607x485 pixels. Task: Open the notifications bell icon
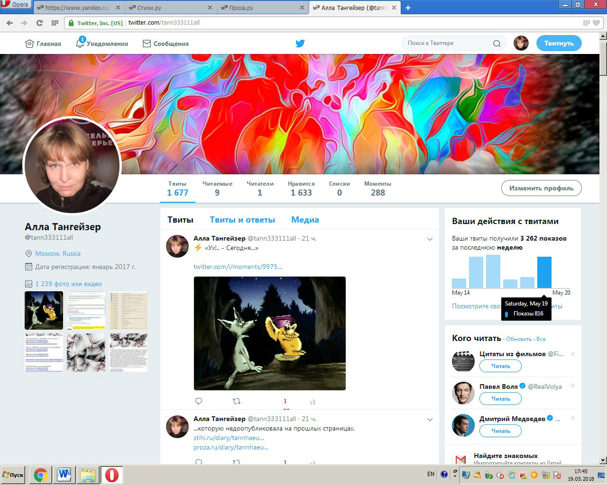80,43
